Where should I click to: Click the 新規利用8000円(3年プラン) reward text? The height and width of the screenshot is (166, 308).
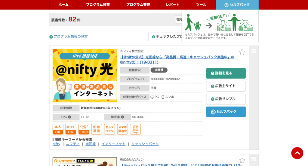coord(100,108)
